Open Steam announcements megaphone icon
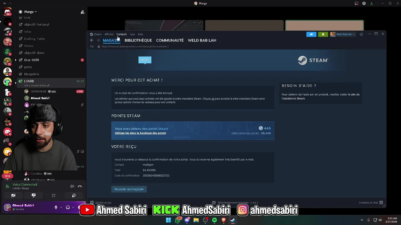This screenshot has width=401, height=225. point(311,34)
